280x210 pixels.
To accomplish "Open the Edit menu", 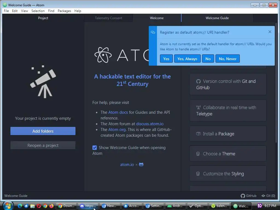I will pos(15,11).
